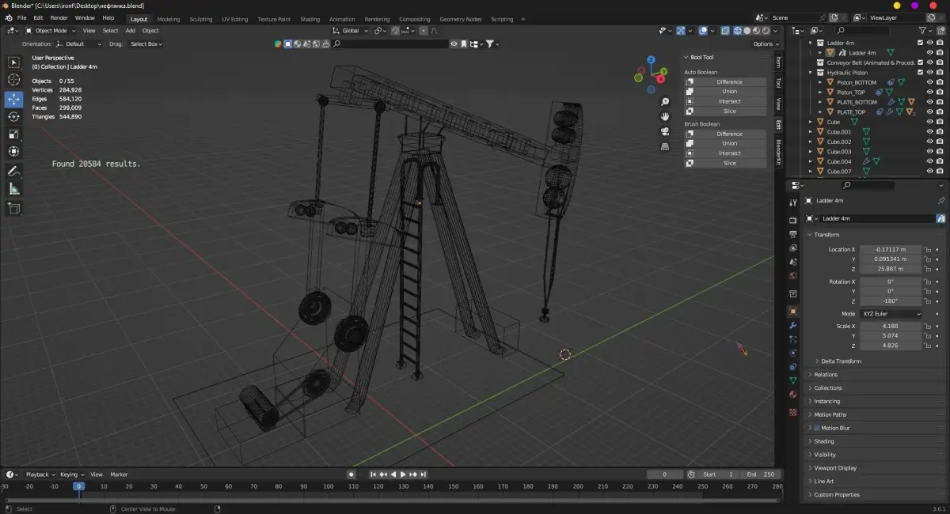Screen dimensions: 950x514
Task: Click the zoom magnifier viewport gizmo
Action: (665, 102)
